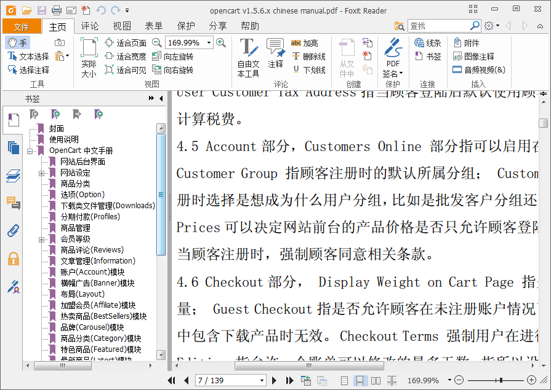The image size is (551, 390).
Task: Switch to the 表单 form tab
Action: pos(154,26)
